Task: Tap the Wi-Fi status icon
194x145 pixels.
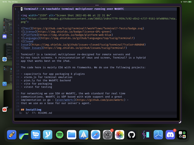Action: [x=182, y=2]
